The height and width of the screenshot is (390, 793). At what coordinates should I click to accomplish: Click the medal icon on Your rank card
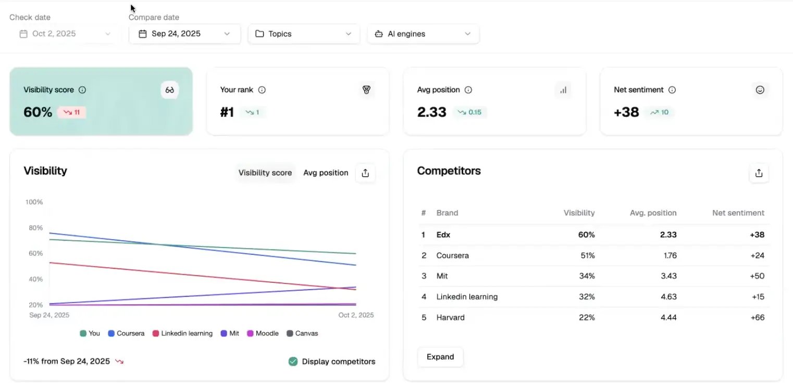pos(366,90)
